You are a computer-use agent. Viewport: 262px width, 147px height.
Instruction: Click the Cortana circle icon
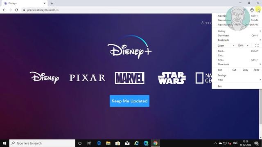80,143
